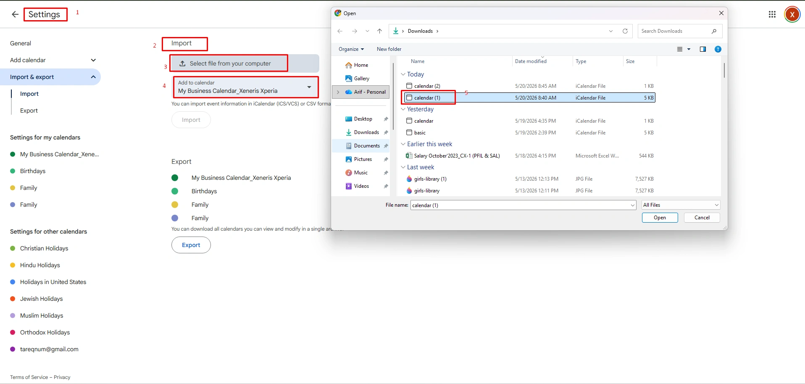Open recent locations dropdown arrow

coord(367,31)
